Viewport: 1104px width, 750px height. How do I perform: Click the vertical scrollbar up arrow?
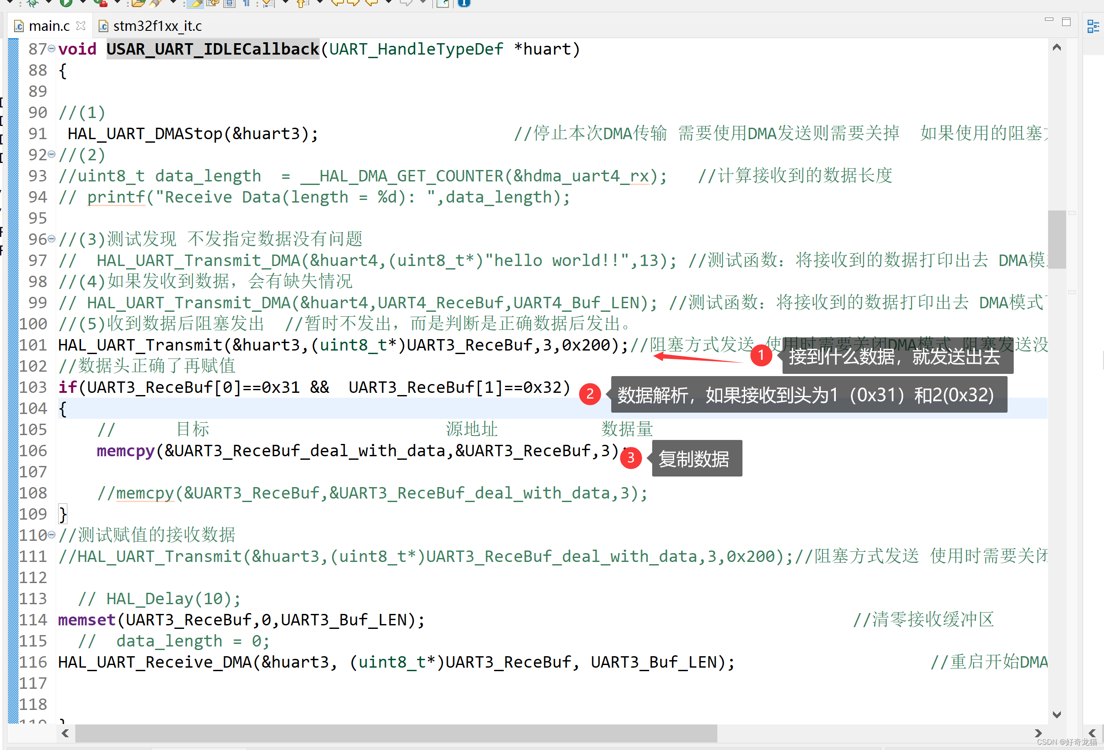[x=1057, y=47]
